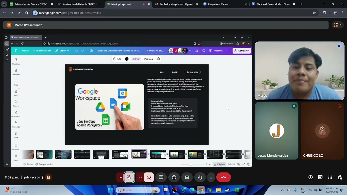Open Subidos uploads panel
Screen dimensions: 347x195
pos(16,103)
